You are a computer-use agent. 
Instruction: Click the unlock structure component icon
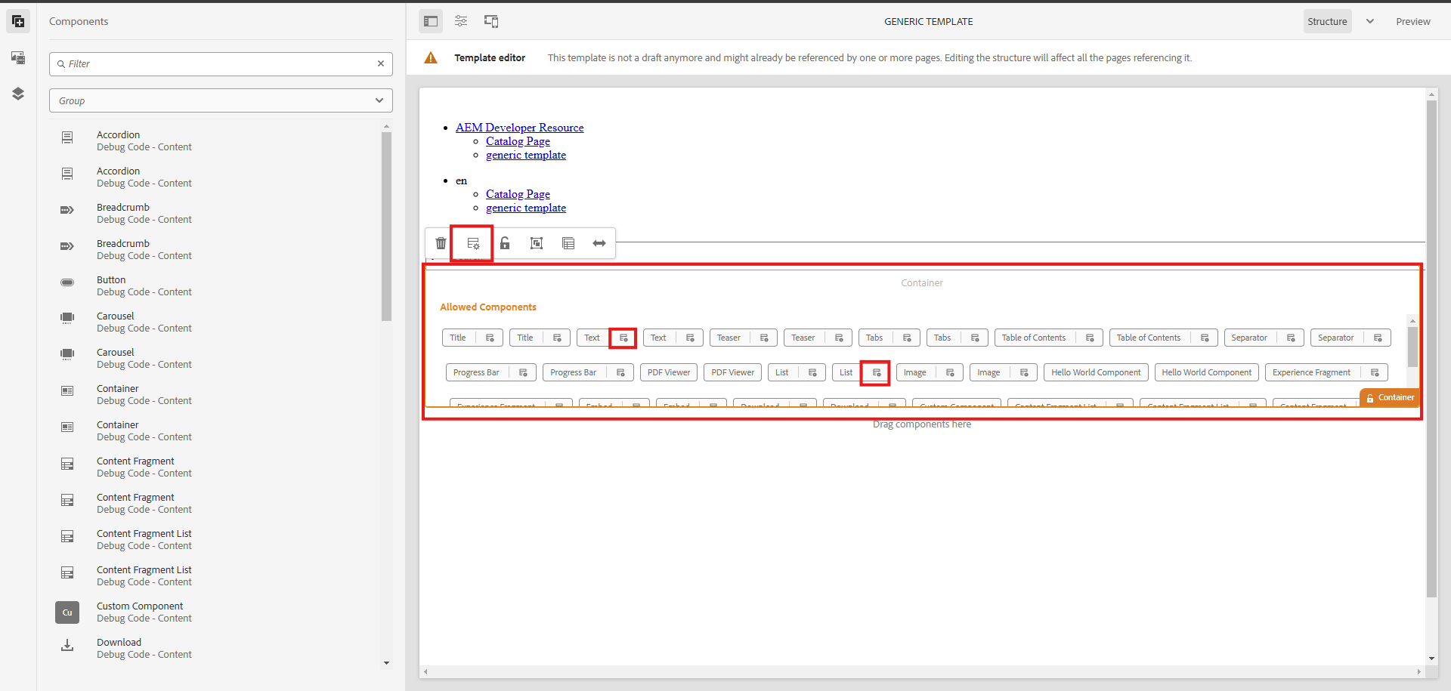(x=505, y=243)
